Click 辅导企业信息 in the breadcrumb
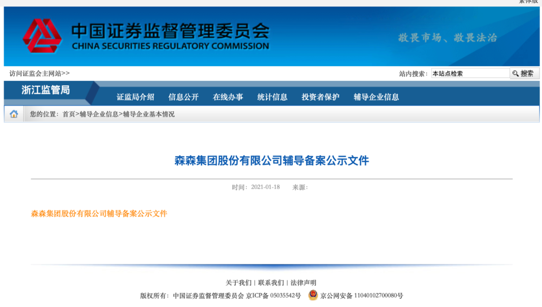The image size is (542, 307). pyautogui.click(x=99, y=114)
